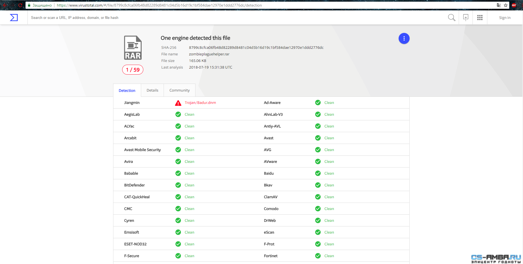Click the translate page icon
523x264 pixels.
coord(499,5)
